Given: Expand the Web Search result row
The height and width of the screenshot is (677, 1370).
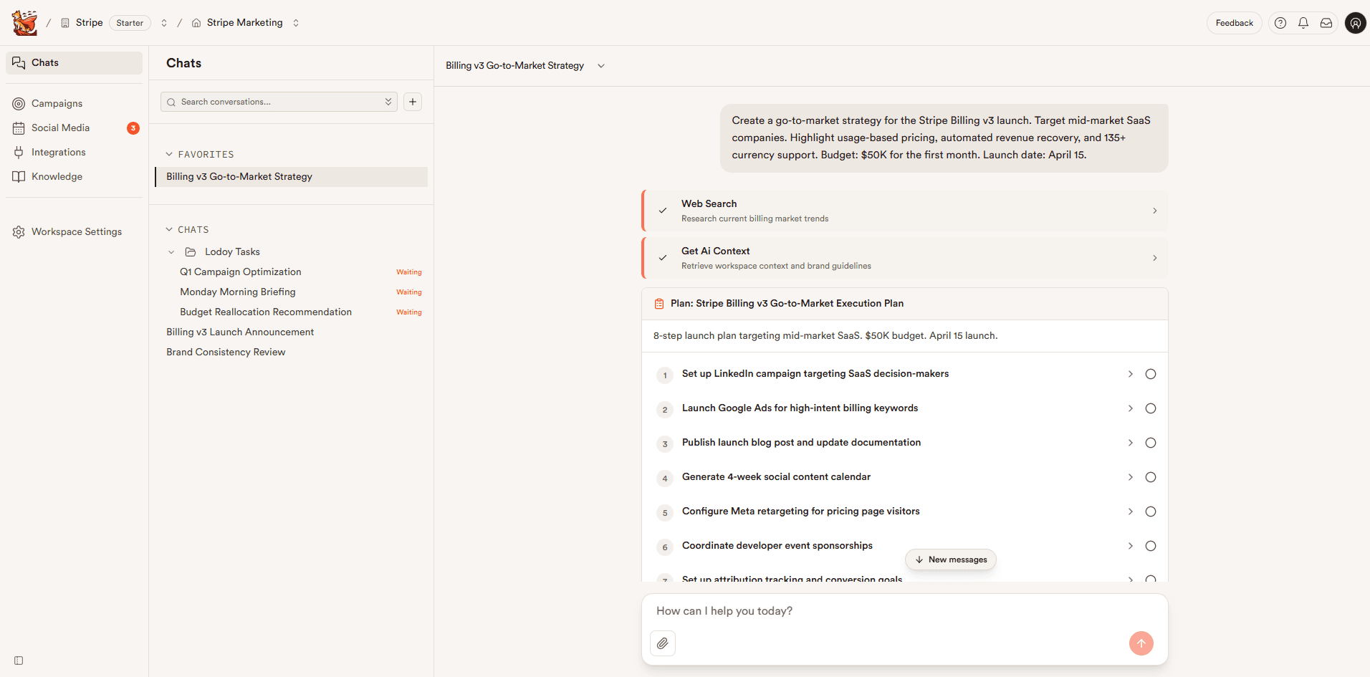Looking at the screenshot, I should coord(1154,211).
